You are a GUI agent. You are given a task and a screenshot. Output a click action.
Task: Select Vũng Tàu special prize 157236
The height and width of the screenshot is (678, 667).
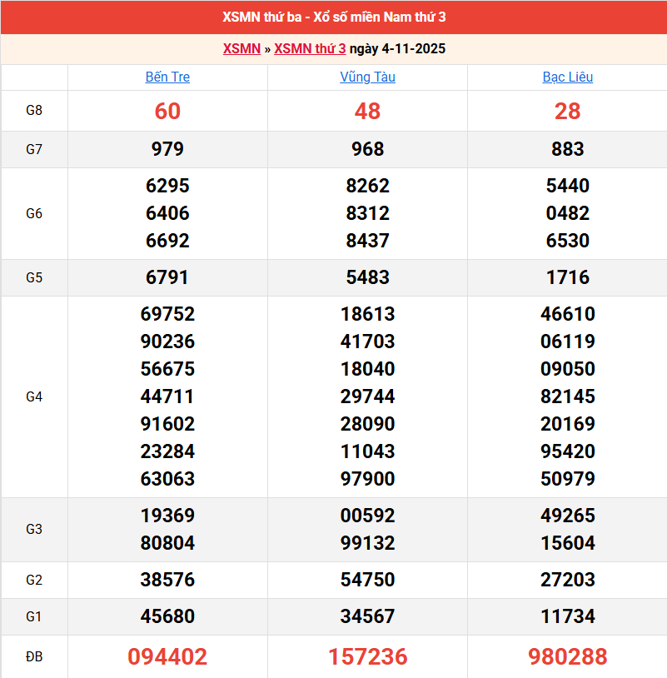click(x=367, y=656)
